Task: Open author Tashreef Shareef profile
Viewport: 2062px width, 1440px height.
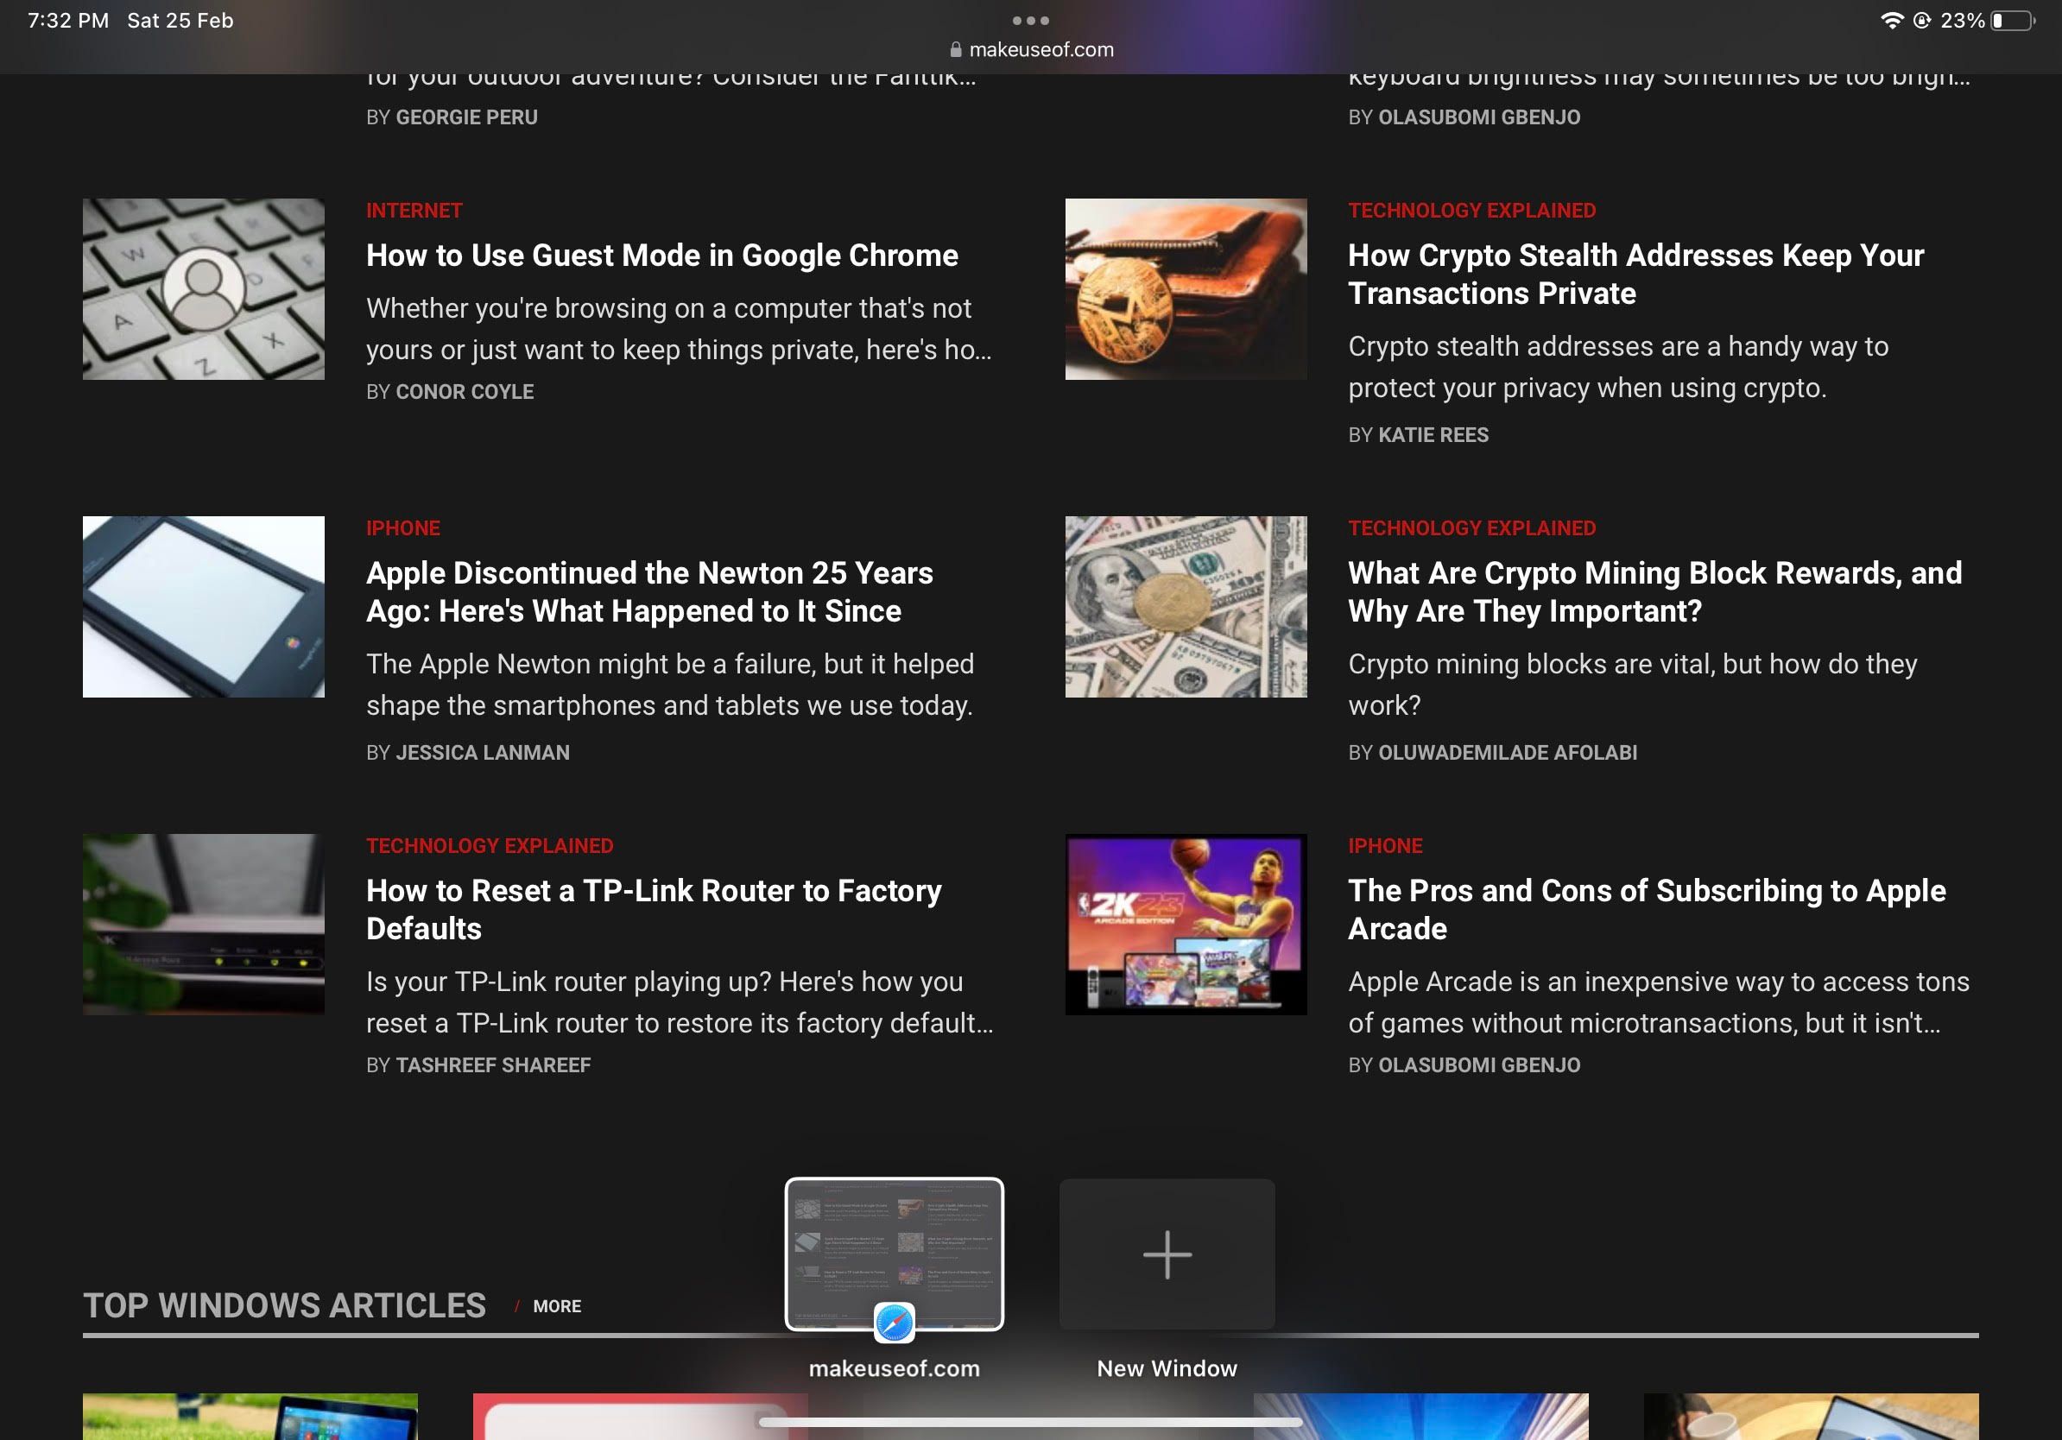Action: (x=493, y=1064)
